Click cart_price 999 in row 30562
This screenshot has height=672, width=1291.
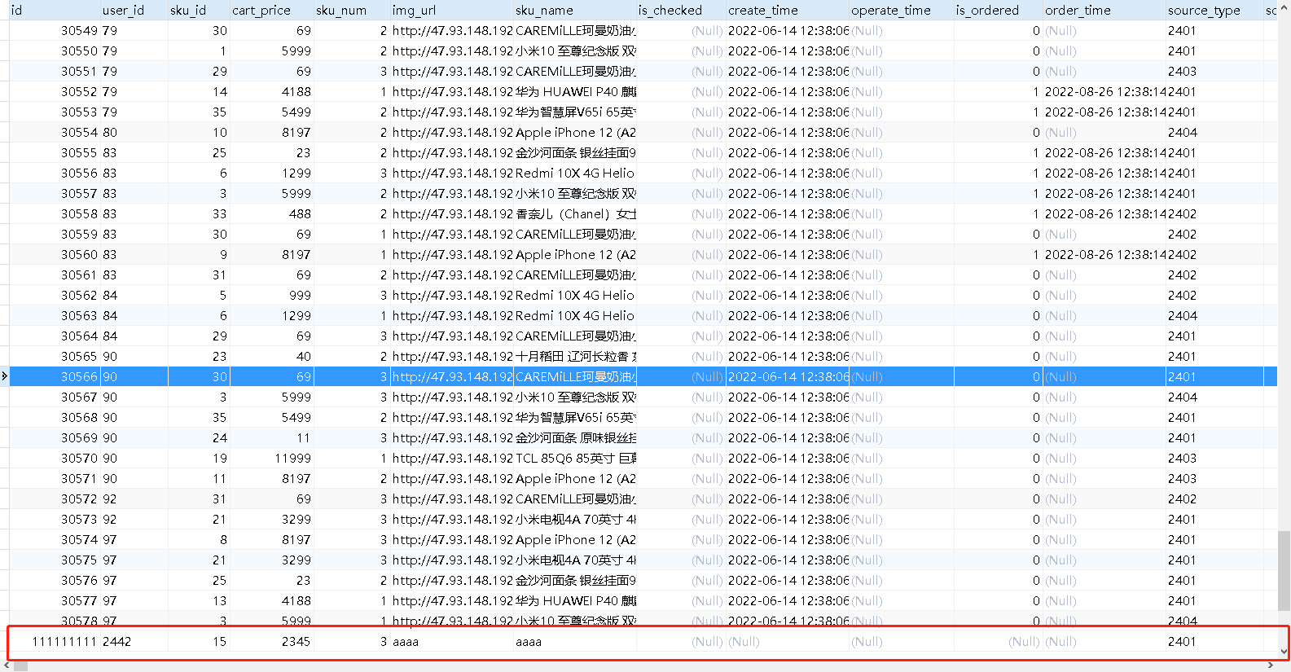coord(272,295)
